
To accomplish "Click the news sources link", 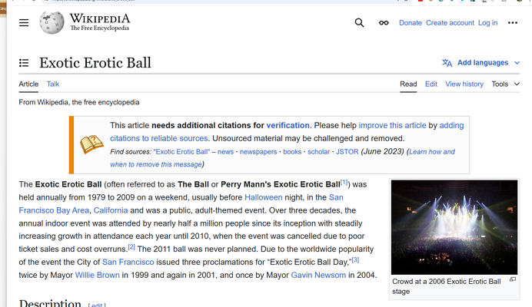I will click(x=225, y=152).
